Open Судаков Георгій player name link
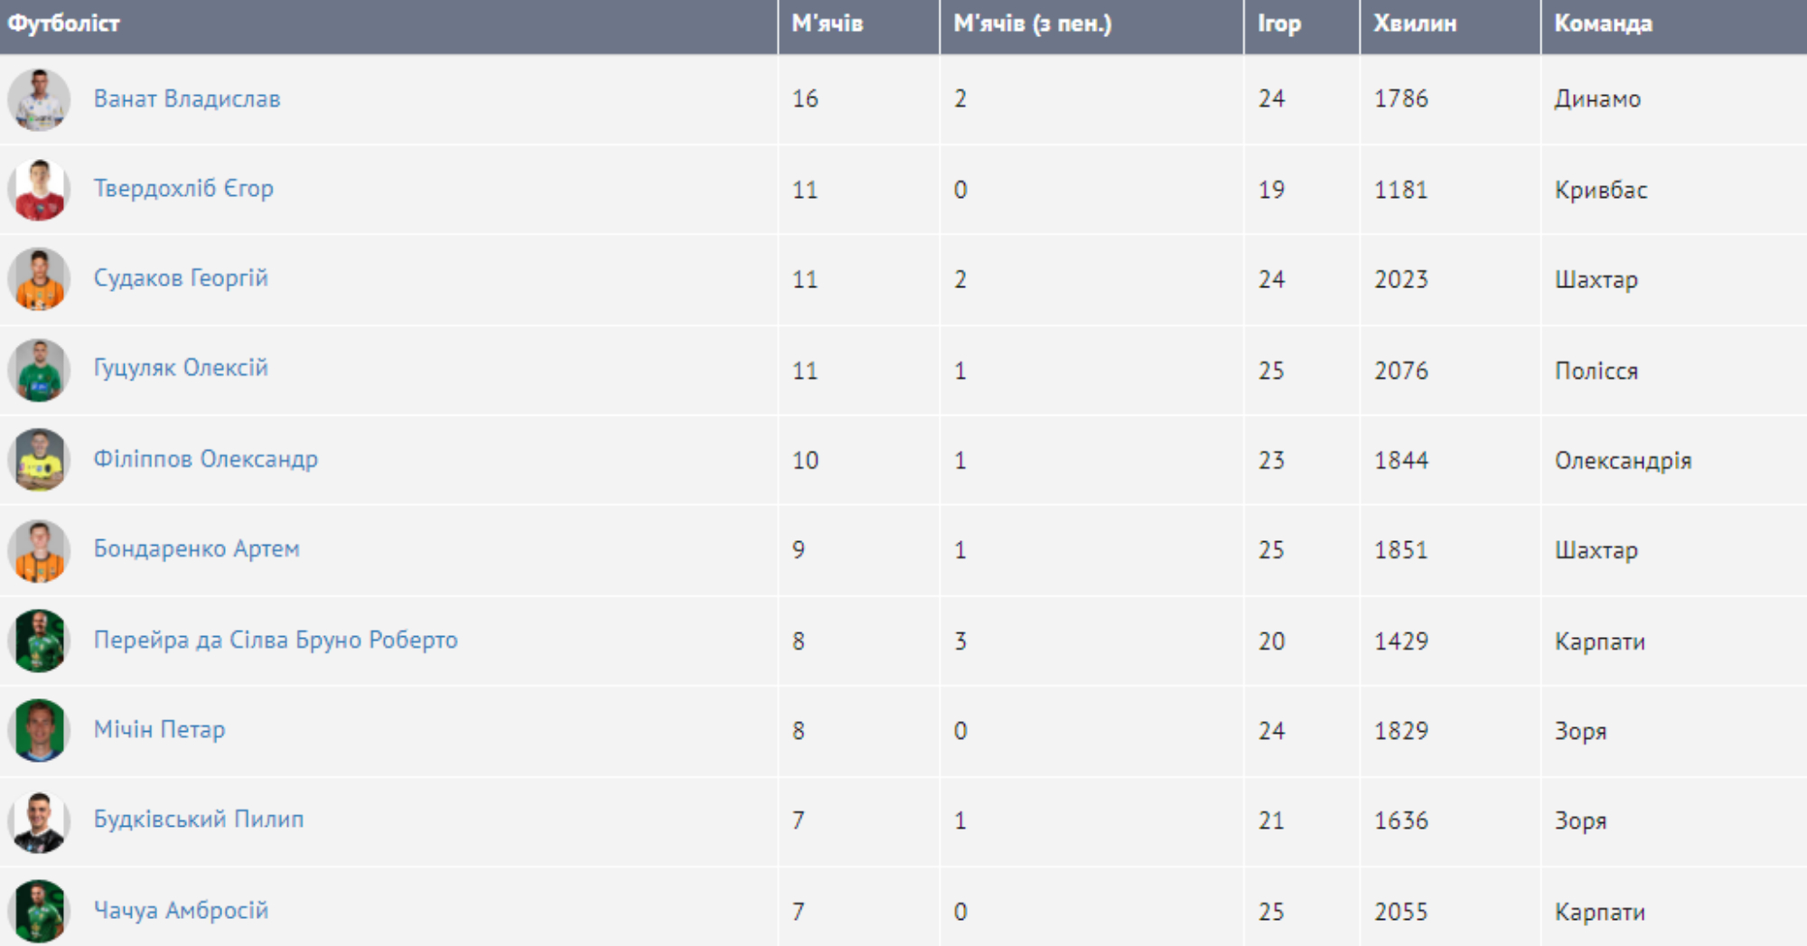 [181, 278]
